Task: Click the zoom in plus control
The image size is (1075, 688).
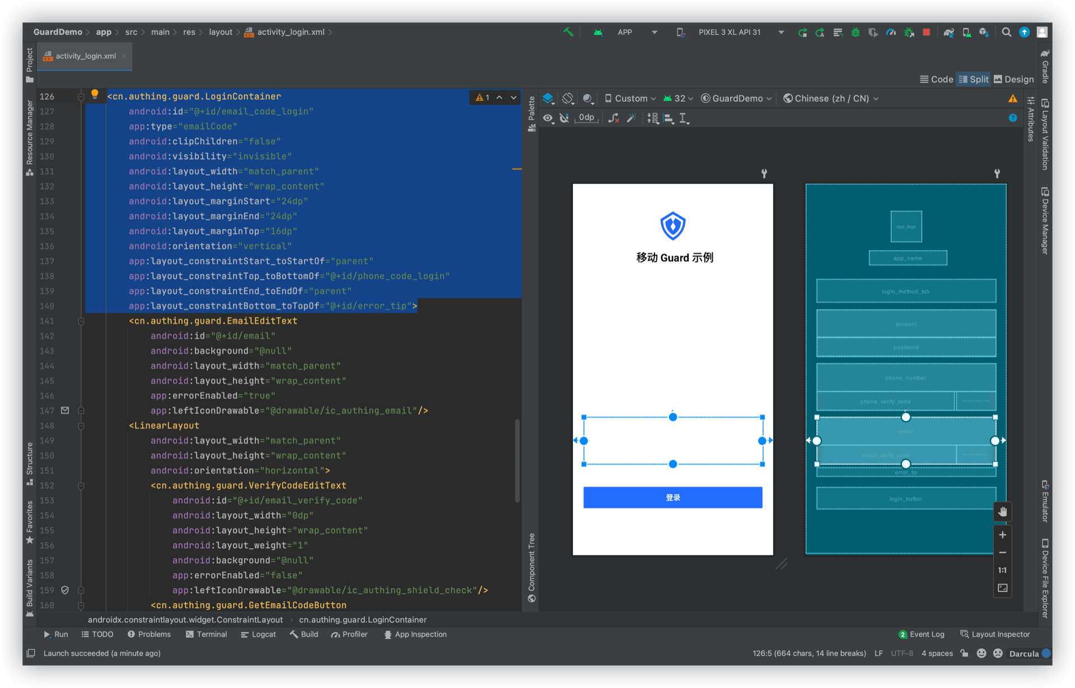Action: click(1002, 535)
